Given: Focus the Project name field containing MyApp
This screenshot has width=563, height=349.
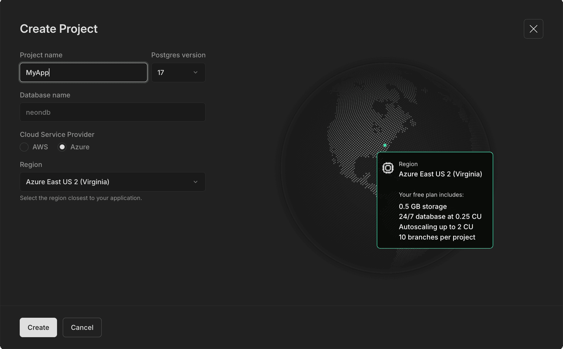Looking at the screenshot, I should click(83, 73).
